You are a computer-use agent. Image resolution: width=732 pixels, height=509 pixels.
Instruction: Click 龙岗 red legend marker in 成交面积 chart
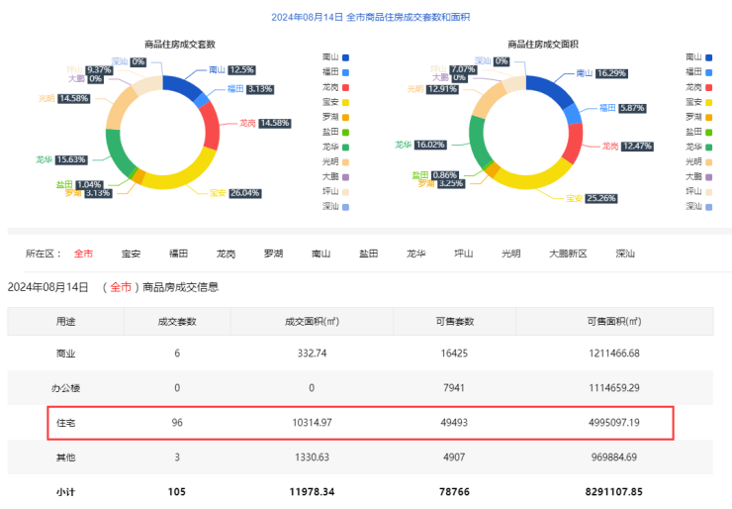pos(708,87)
